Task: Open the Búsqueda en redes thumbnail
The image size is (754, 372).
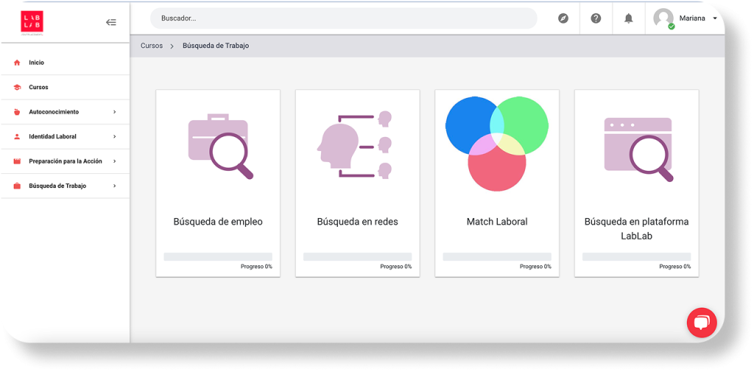Action: pos(357,146)
